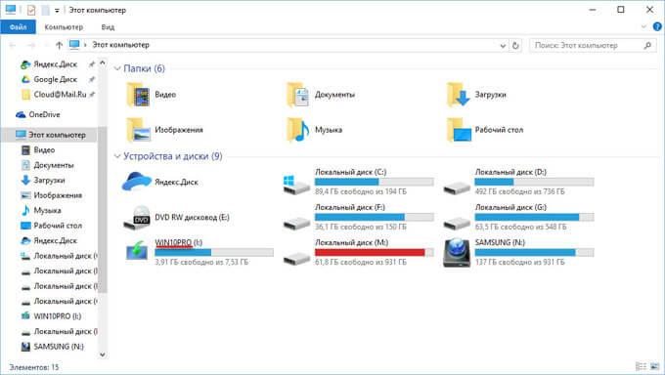Open the Вид ribbon tab
The height and width of the screenshot is (375, 665).
(108, 27)
